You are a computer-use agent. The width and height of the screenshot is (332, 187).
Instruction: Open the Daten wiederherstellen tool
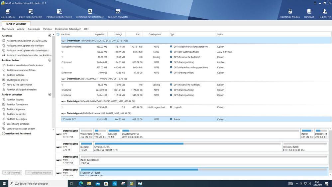click(x=31, y=13)
